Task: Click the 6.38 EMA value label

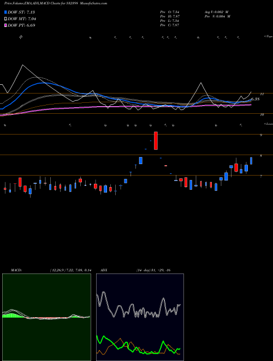Action: [256, 99]
